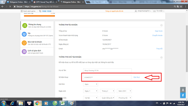This screenshot has width=188, height=106.
Task: Open File Explorer from taskbar
Action: point(21,103)
